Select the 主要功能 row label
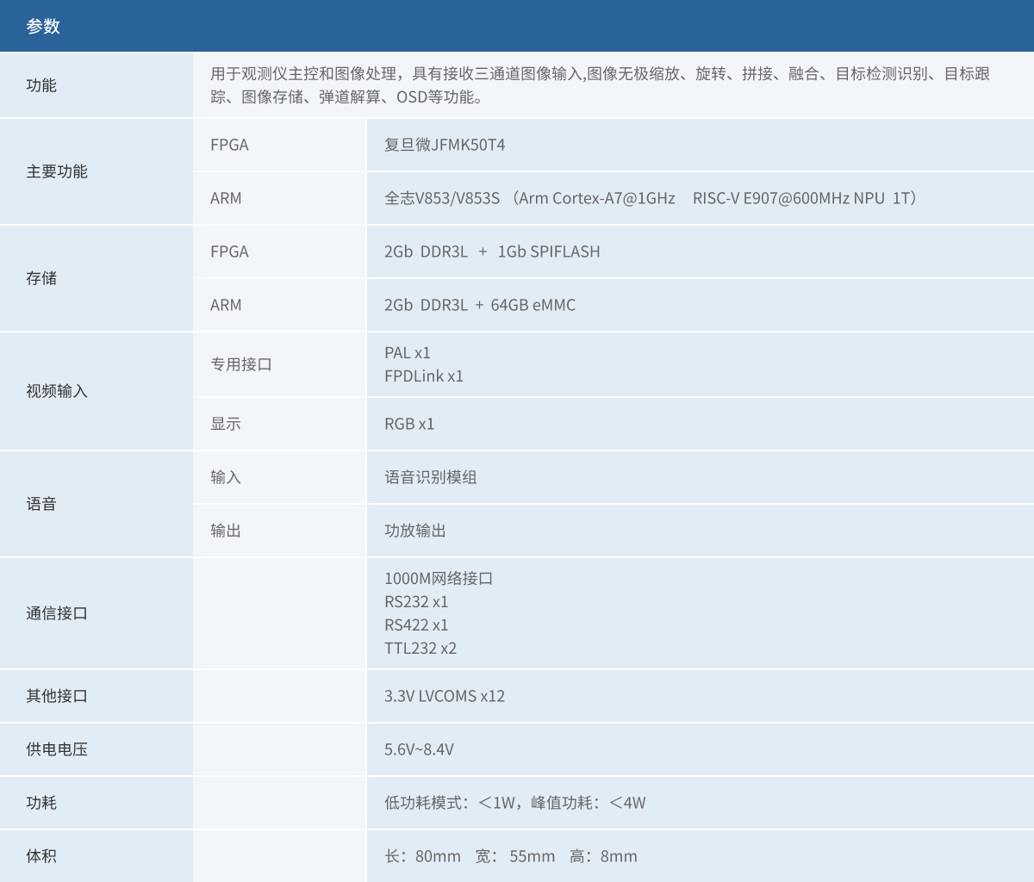Image resolution: width=1034 pixels, height=882 pixels. point(57,171)
